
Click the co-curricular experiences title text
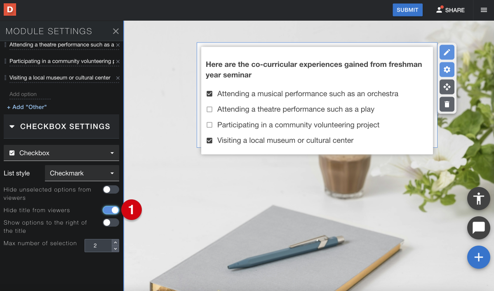tap(314, 70)
